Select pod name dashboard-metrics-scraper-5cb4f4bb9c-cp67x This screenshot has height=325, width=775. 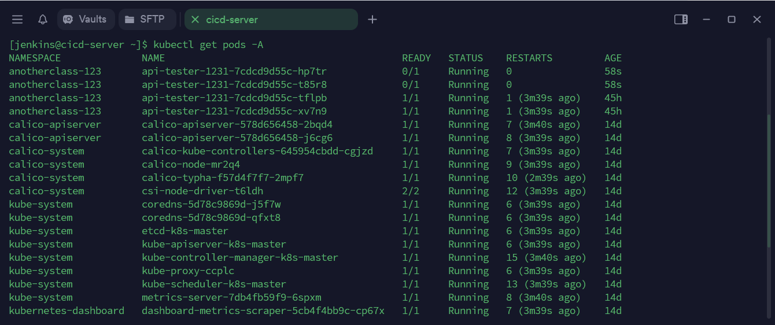click(263, 311)
